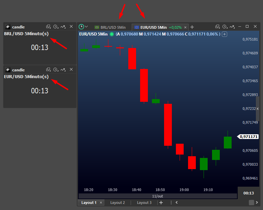Click chart-line icon in the BRL/USD candle panel
Viewport: 263px width, 210px height.
pos(63,27)
